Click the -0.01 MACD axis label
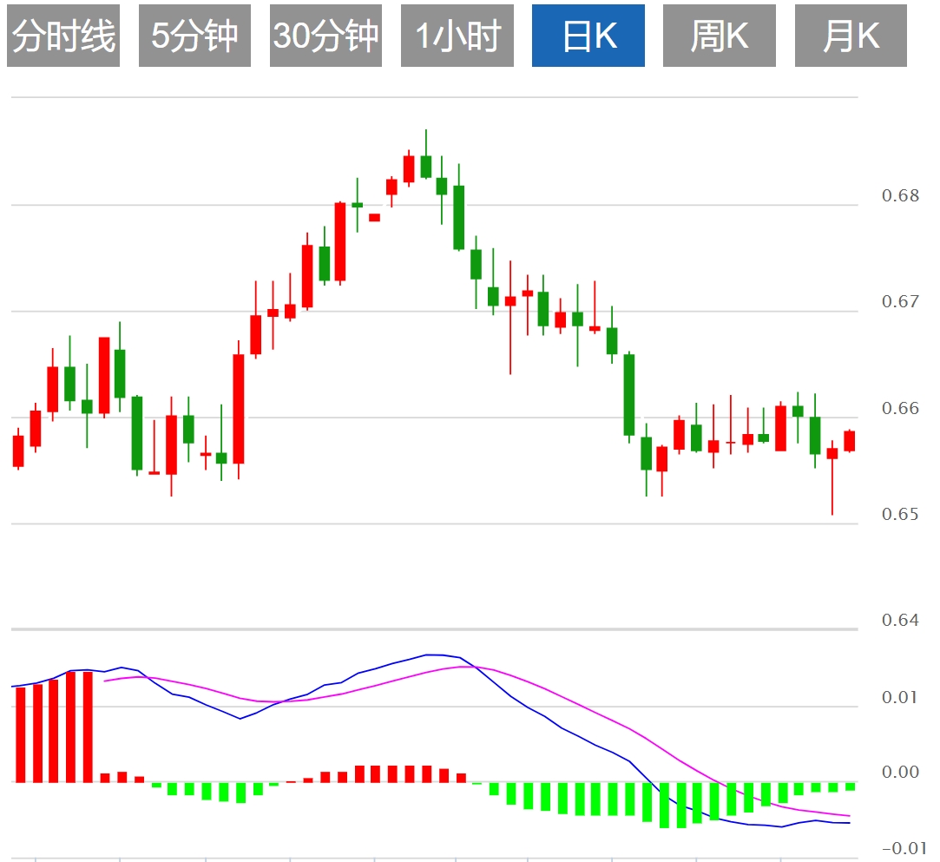Image resolution: width=940 pixels, height=862 pixels. [x=898, y=848]
